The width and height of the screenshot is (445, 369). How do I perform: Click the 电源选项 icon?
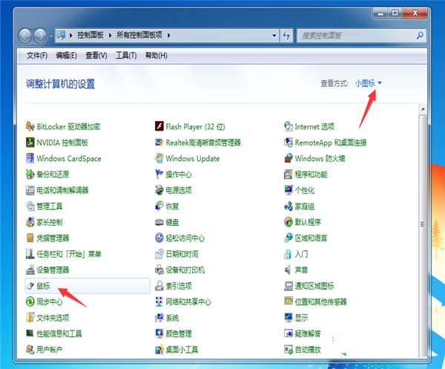click(159, 190)
